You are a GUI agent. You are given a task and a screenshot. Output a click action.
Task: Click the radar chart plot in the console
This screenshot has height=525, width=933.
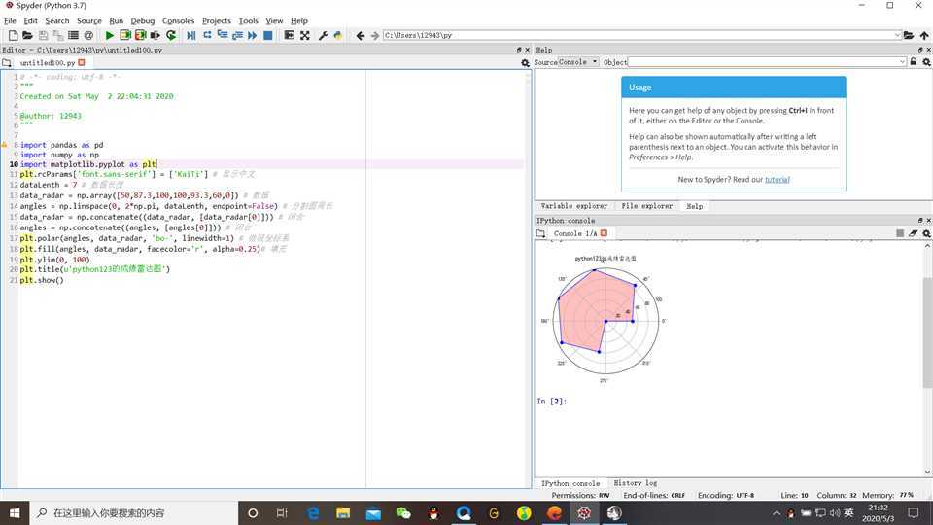pos(605,320)
